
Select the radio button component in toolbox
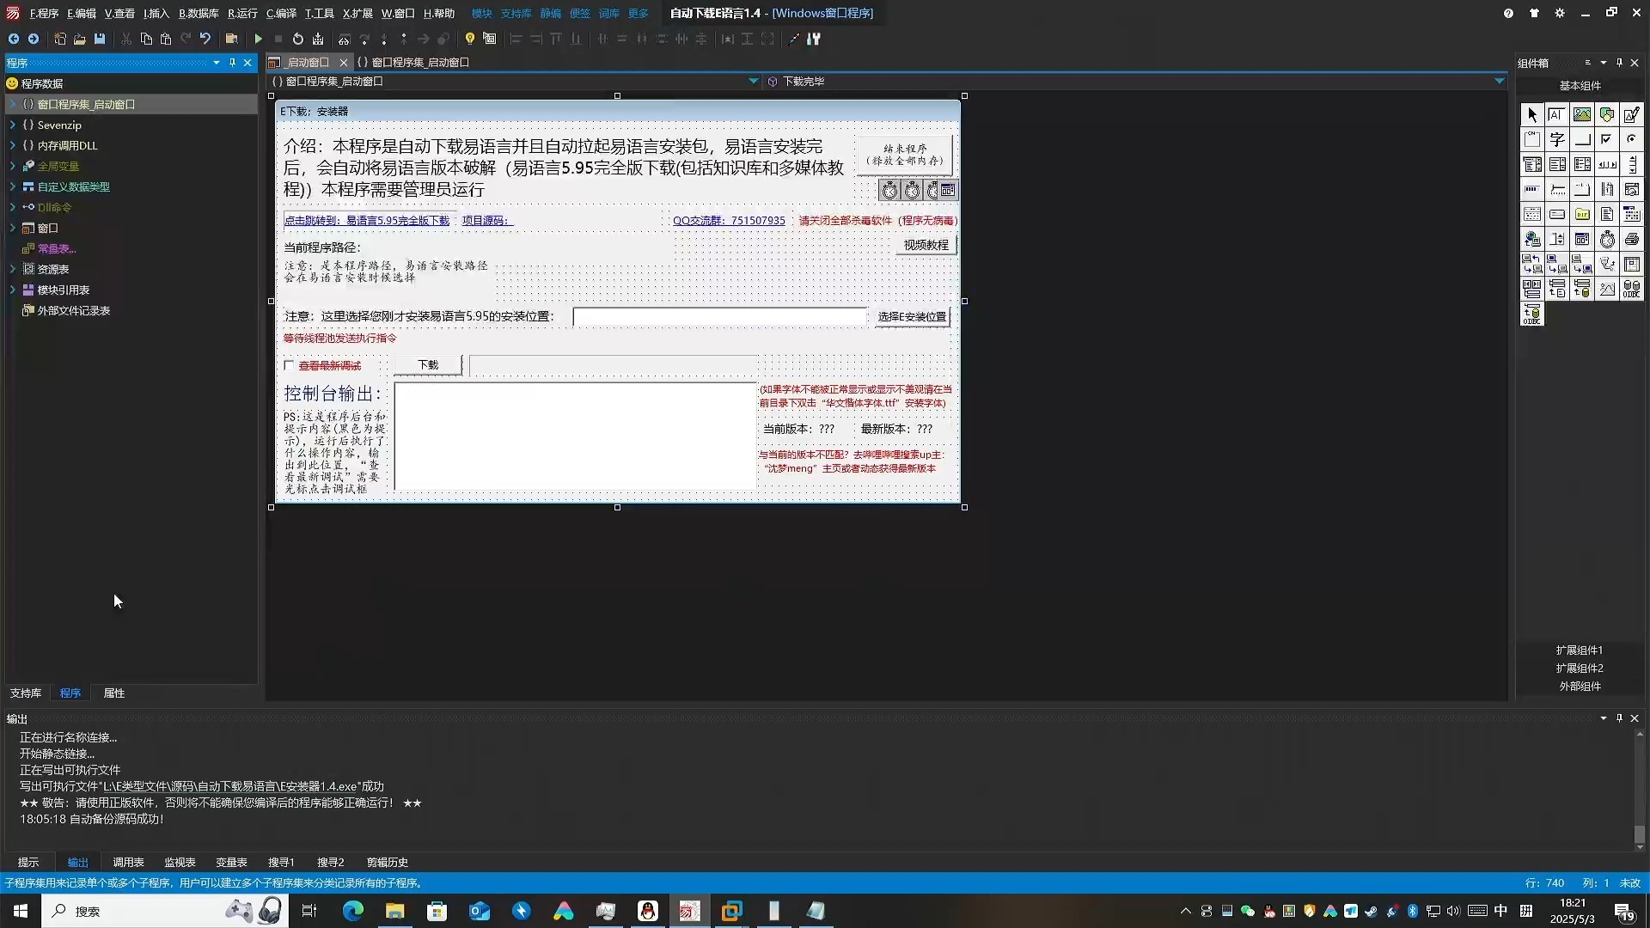[x=1632, y=139]
